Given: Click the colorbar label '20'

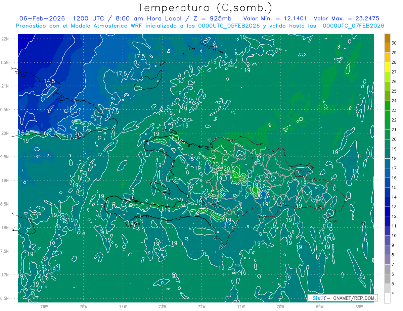Looking at the screenshot, I should [394, 139].
